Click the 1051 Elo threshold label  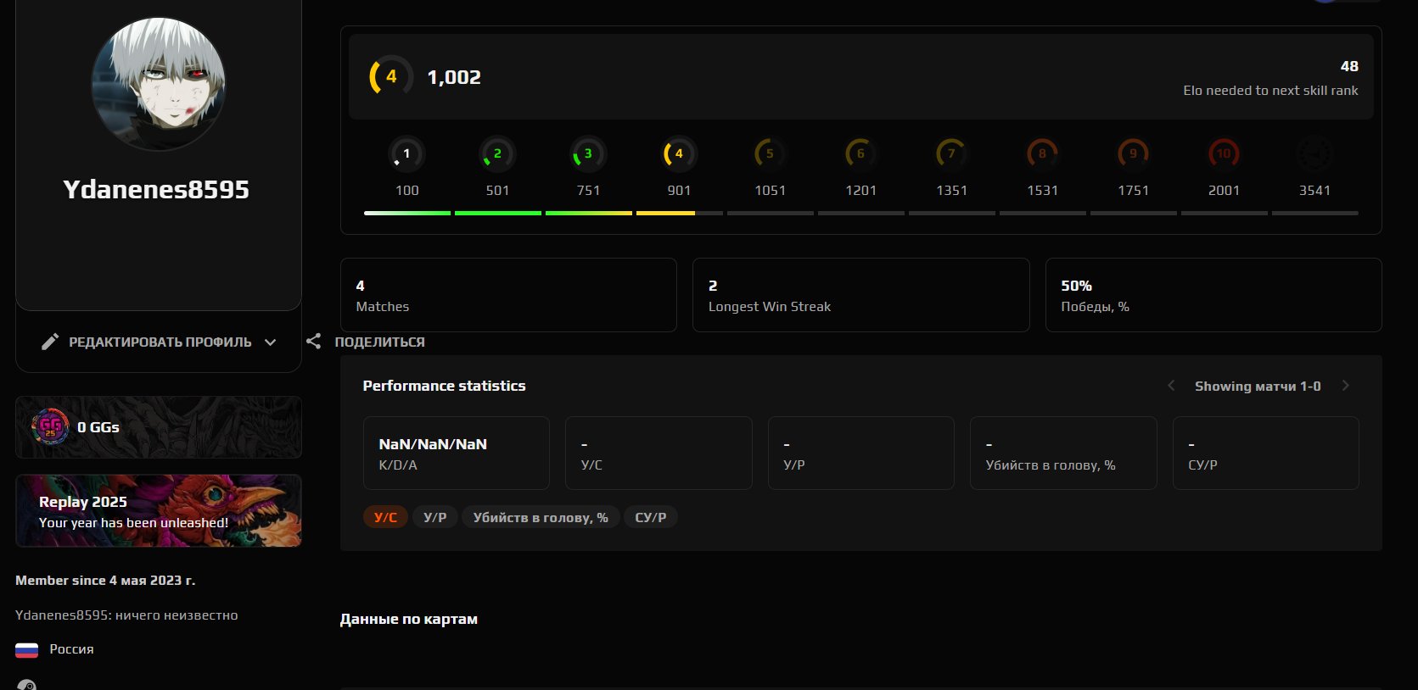coord(770,191)
